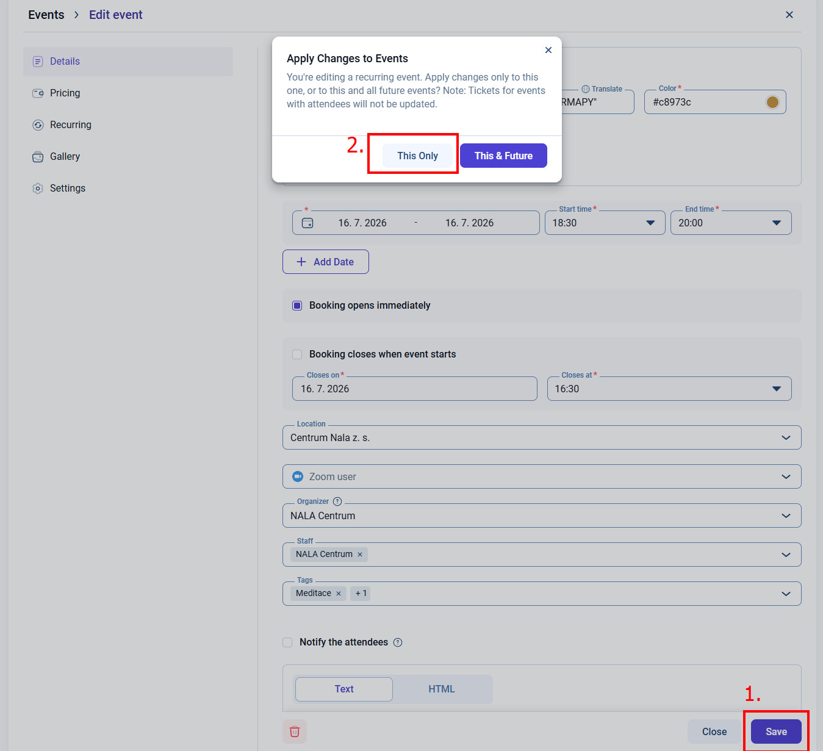Choose This Only in dialog
The width and height of the screenshot is (823, 751).
coord(418,156)
